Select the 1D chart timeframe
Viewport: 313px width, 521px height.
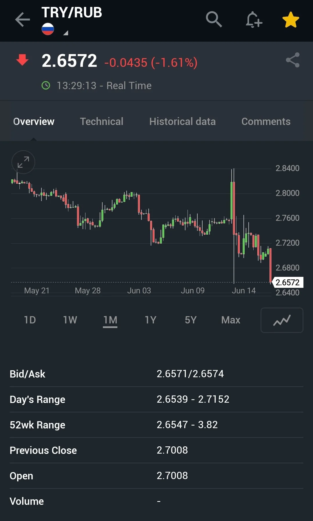coord(30,320)
